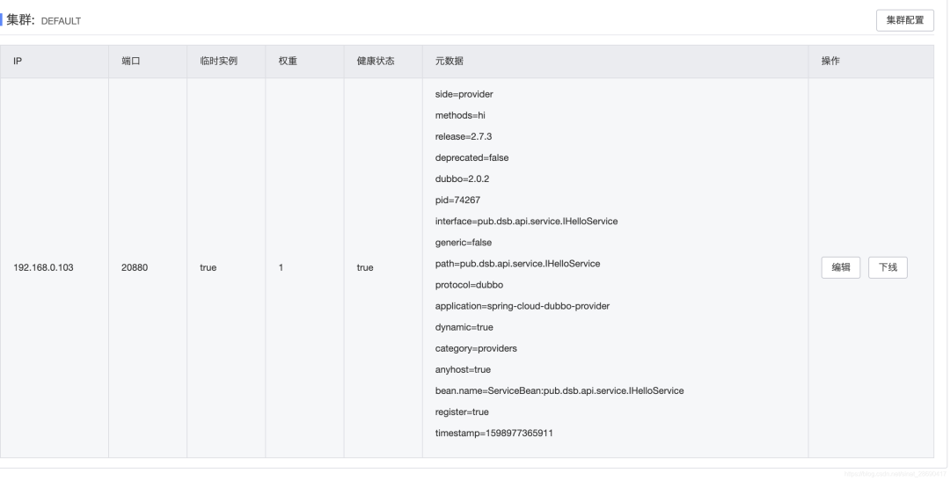
Task: Click the 集群: DEFAULT heading
Action: point(44,20)
